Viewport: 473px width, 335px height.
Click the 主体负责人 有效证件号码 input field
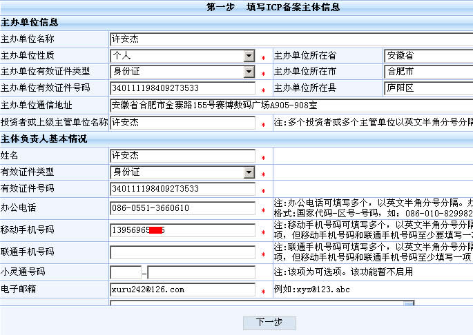coord(182,189)
